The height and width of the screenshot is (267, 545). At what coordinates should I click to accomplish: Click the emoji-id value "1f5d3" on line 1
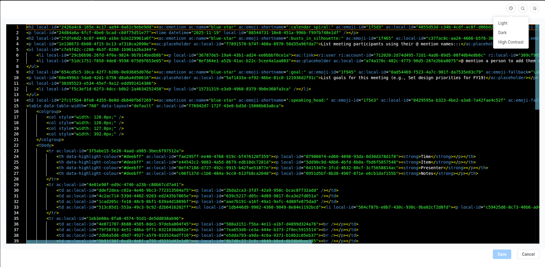tap(374, 27)
